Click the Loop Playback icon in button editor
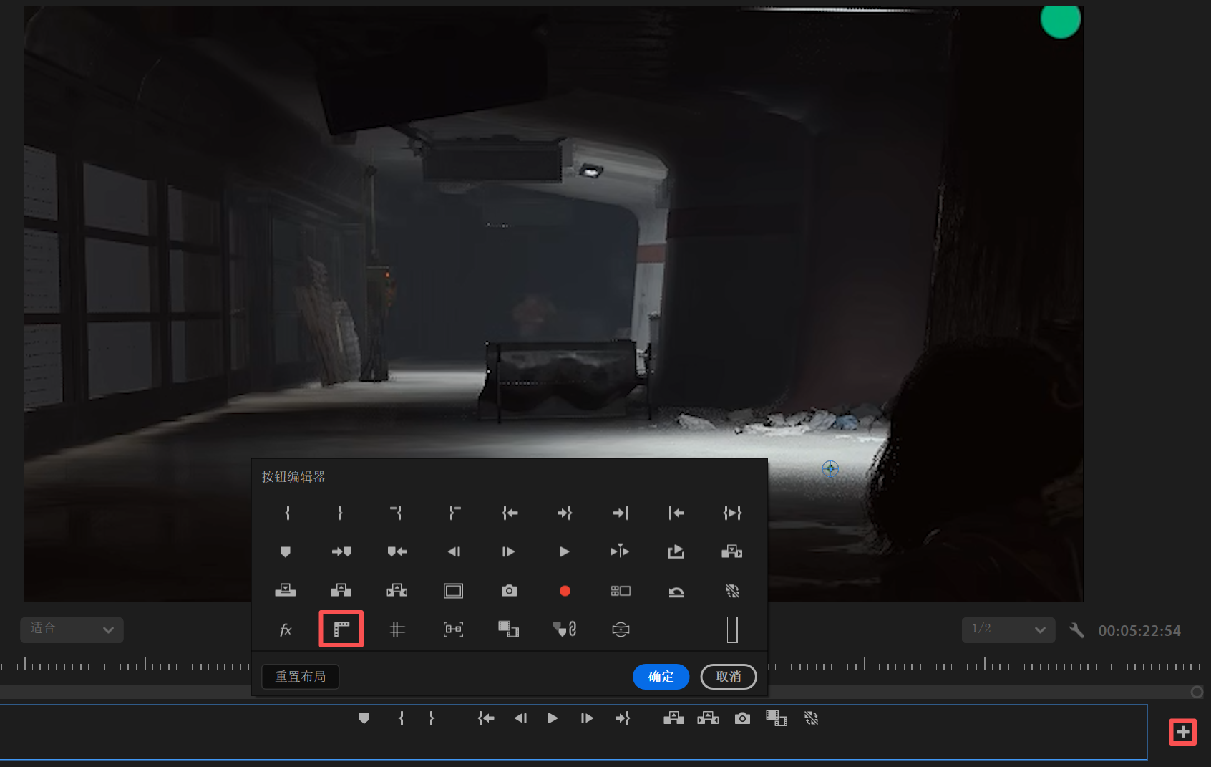Screen dimensions: 1211x767 (676, 591)
